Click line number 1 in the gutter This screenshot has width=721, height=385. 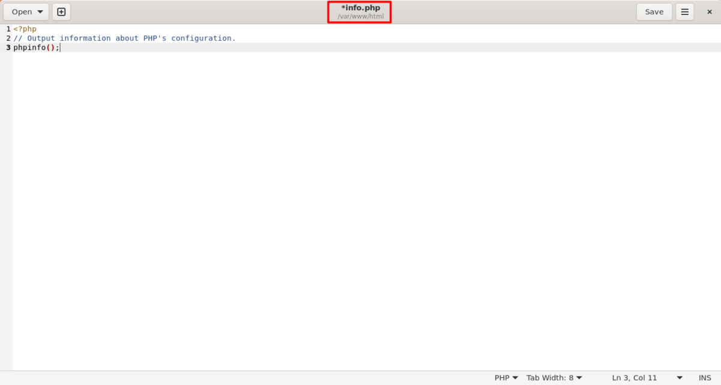tap(8, 29)
